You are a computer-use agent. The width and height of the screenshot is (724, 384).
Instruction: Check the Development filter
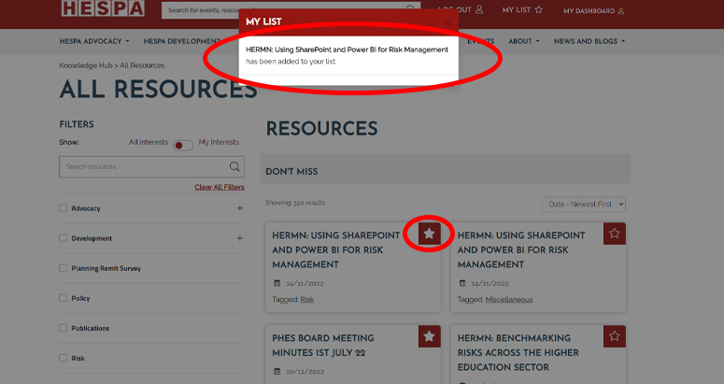point(64,238)
